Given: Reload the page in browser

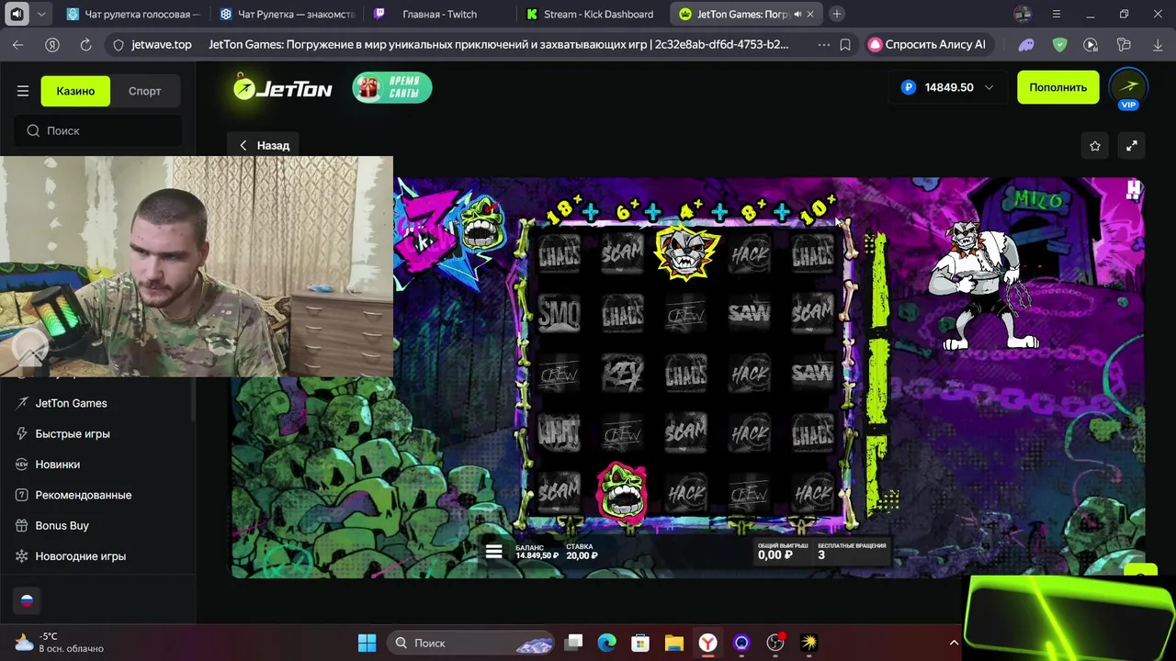Looking at the screenshot, I should [85, 44].
